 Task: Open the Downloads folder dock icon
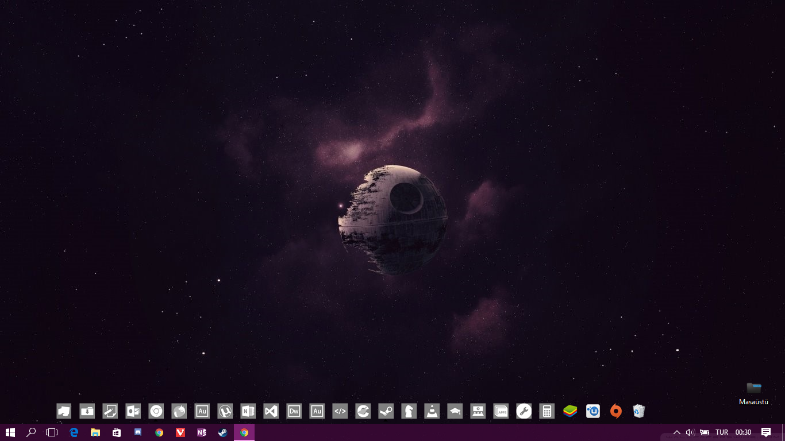click(x=87, y=411)
